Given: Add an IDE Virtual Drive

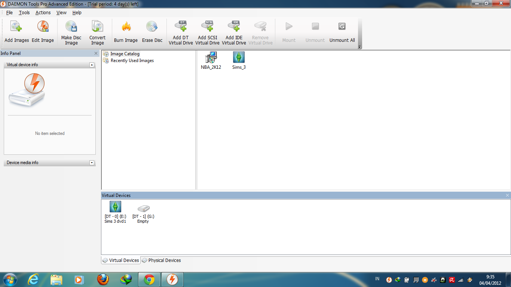Looking at the screenshot, I should (x=234, y=33).
